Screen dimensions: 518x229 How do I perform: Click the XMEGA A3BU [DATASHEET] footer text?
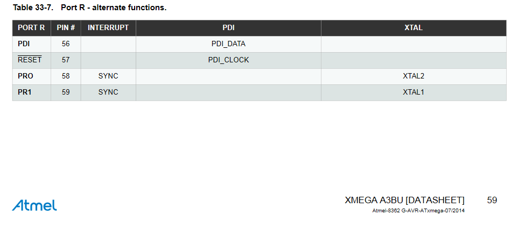click(x=404, y=201)
